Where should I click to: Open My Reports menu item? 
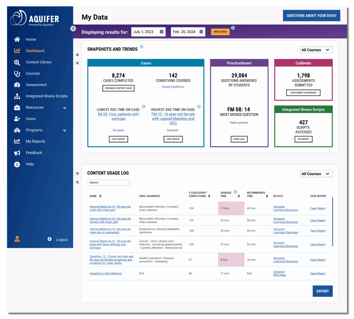(36, 141)
